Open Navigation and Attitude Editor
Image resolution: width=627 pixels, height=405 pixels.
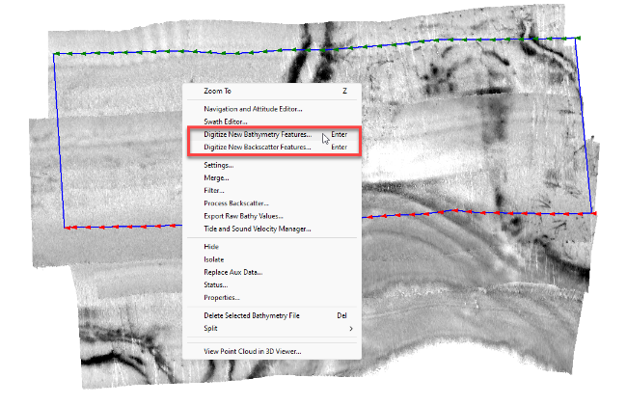[x=272, y=109]
